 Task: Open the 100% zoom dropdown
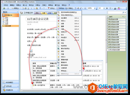[95, 8]
